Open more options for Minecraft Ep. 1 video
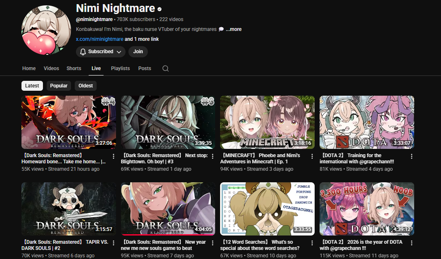Viewport: 441px width, 259px height. point(312,156)
